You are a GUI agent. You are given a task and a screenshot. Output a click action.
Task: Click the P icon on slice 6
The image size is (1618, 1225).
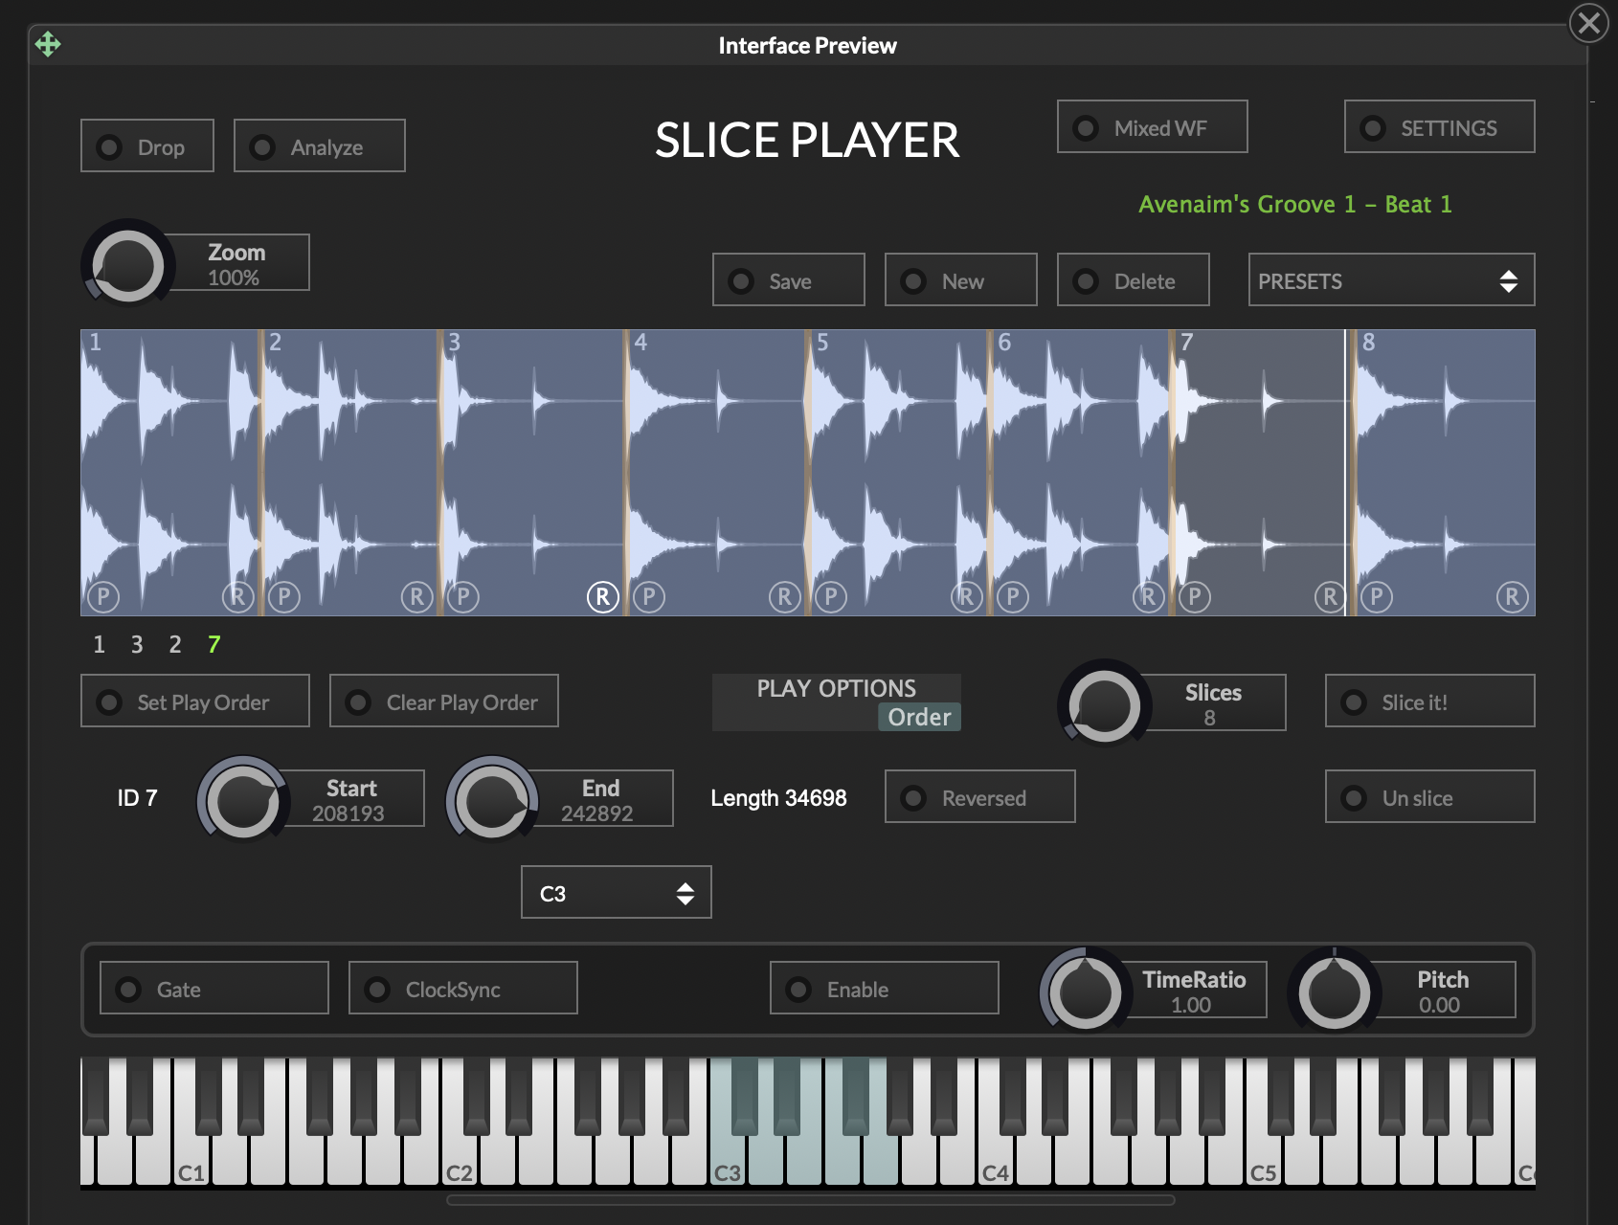(1013, 597)
